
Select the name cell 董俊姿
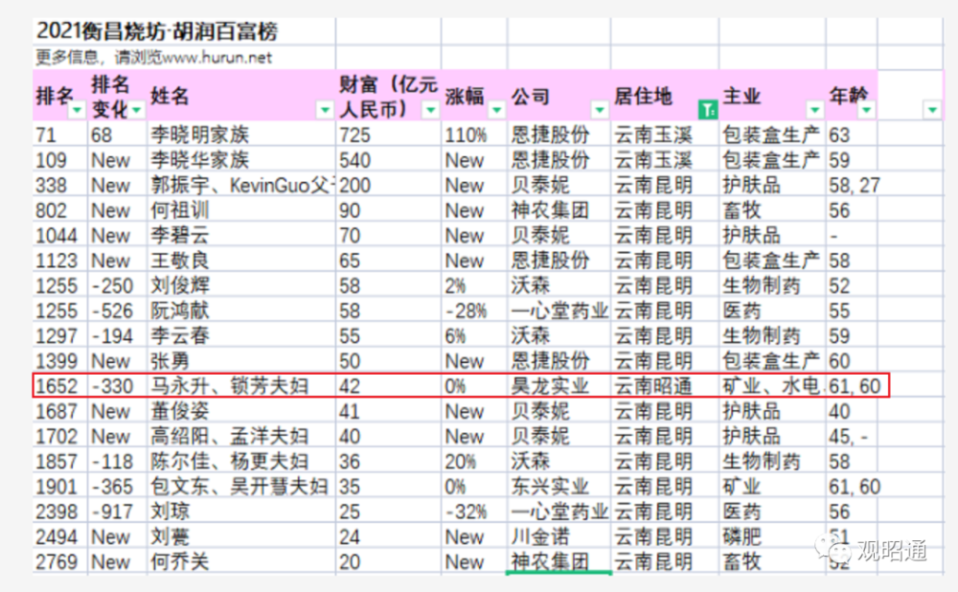241,411
